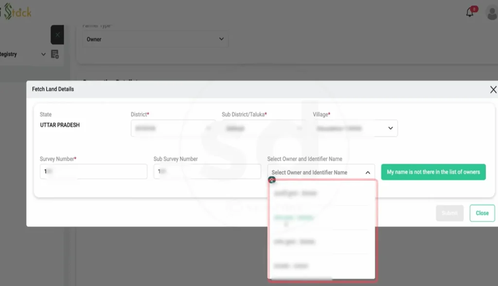
Task: Select the fourth owner option in list
Action: [321, 266]
